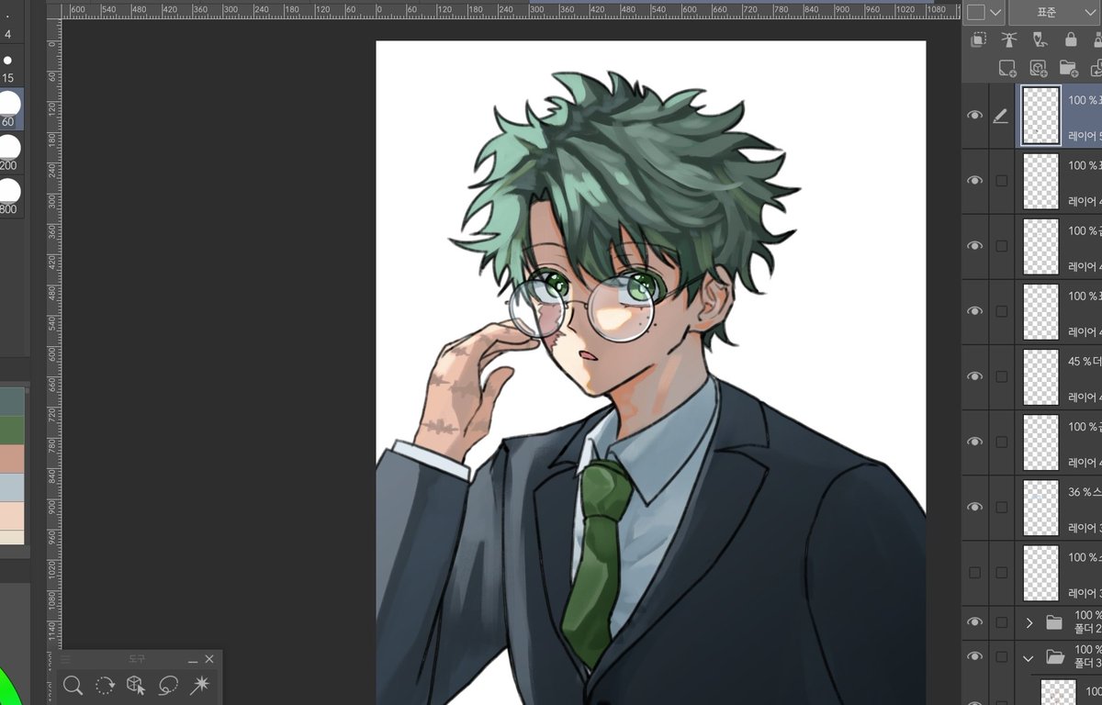Select brush size 800 preset
Screen dimensions: 1102x705
[8, 196]
